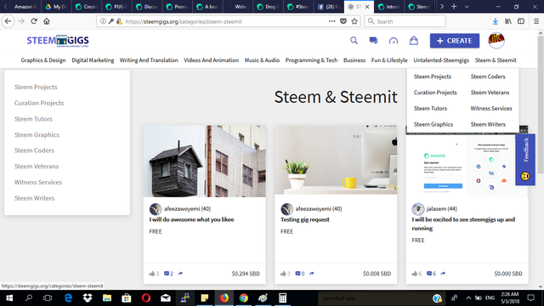Image resolution: width=544 pixels, height=306 pixels.
Task: Open the dashboard gauge icon
Action: 394,41
